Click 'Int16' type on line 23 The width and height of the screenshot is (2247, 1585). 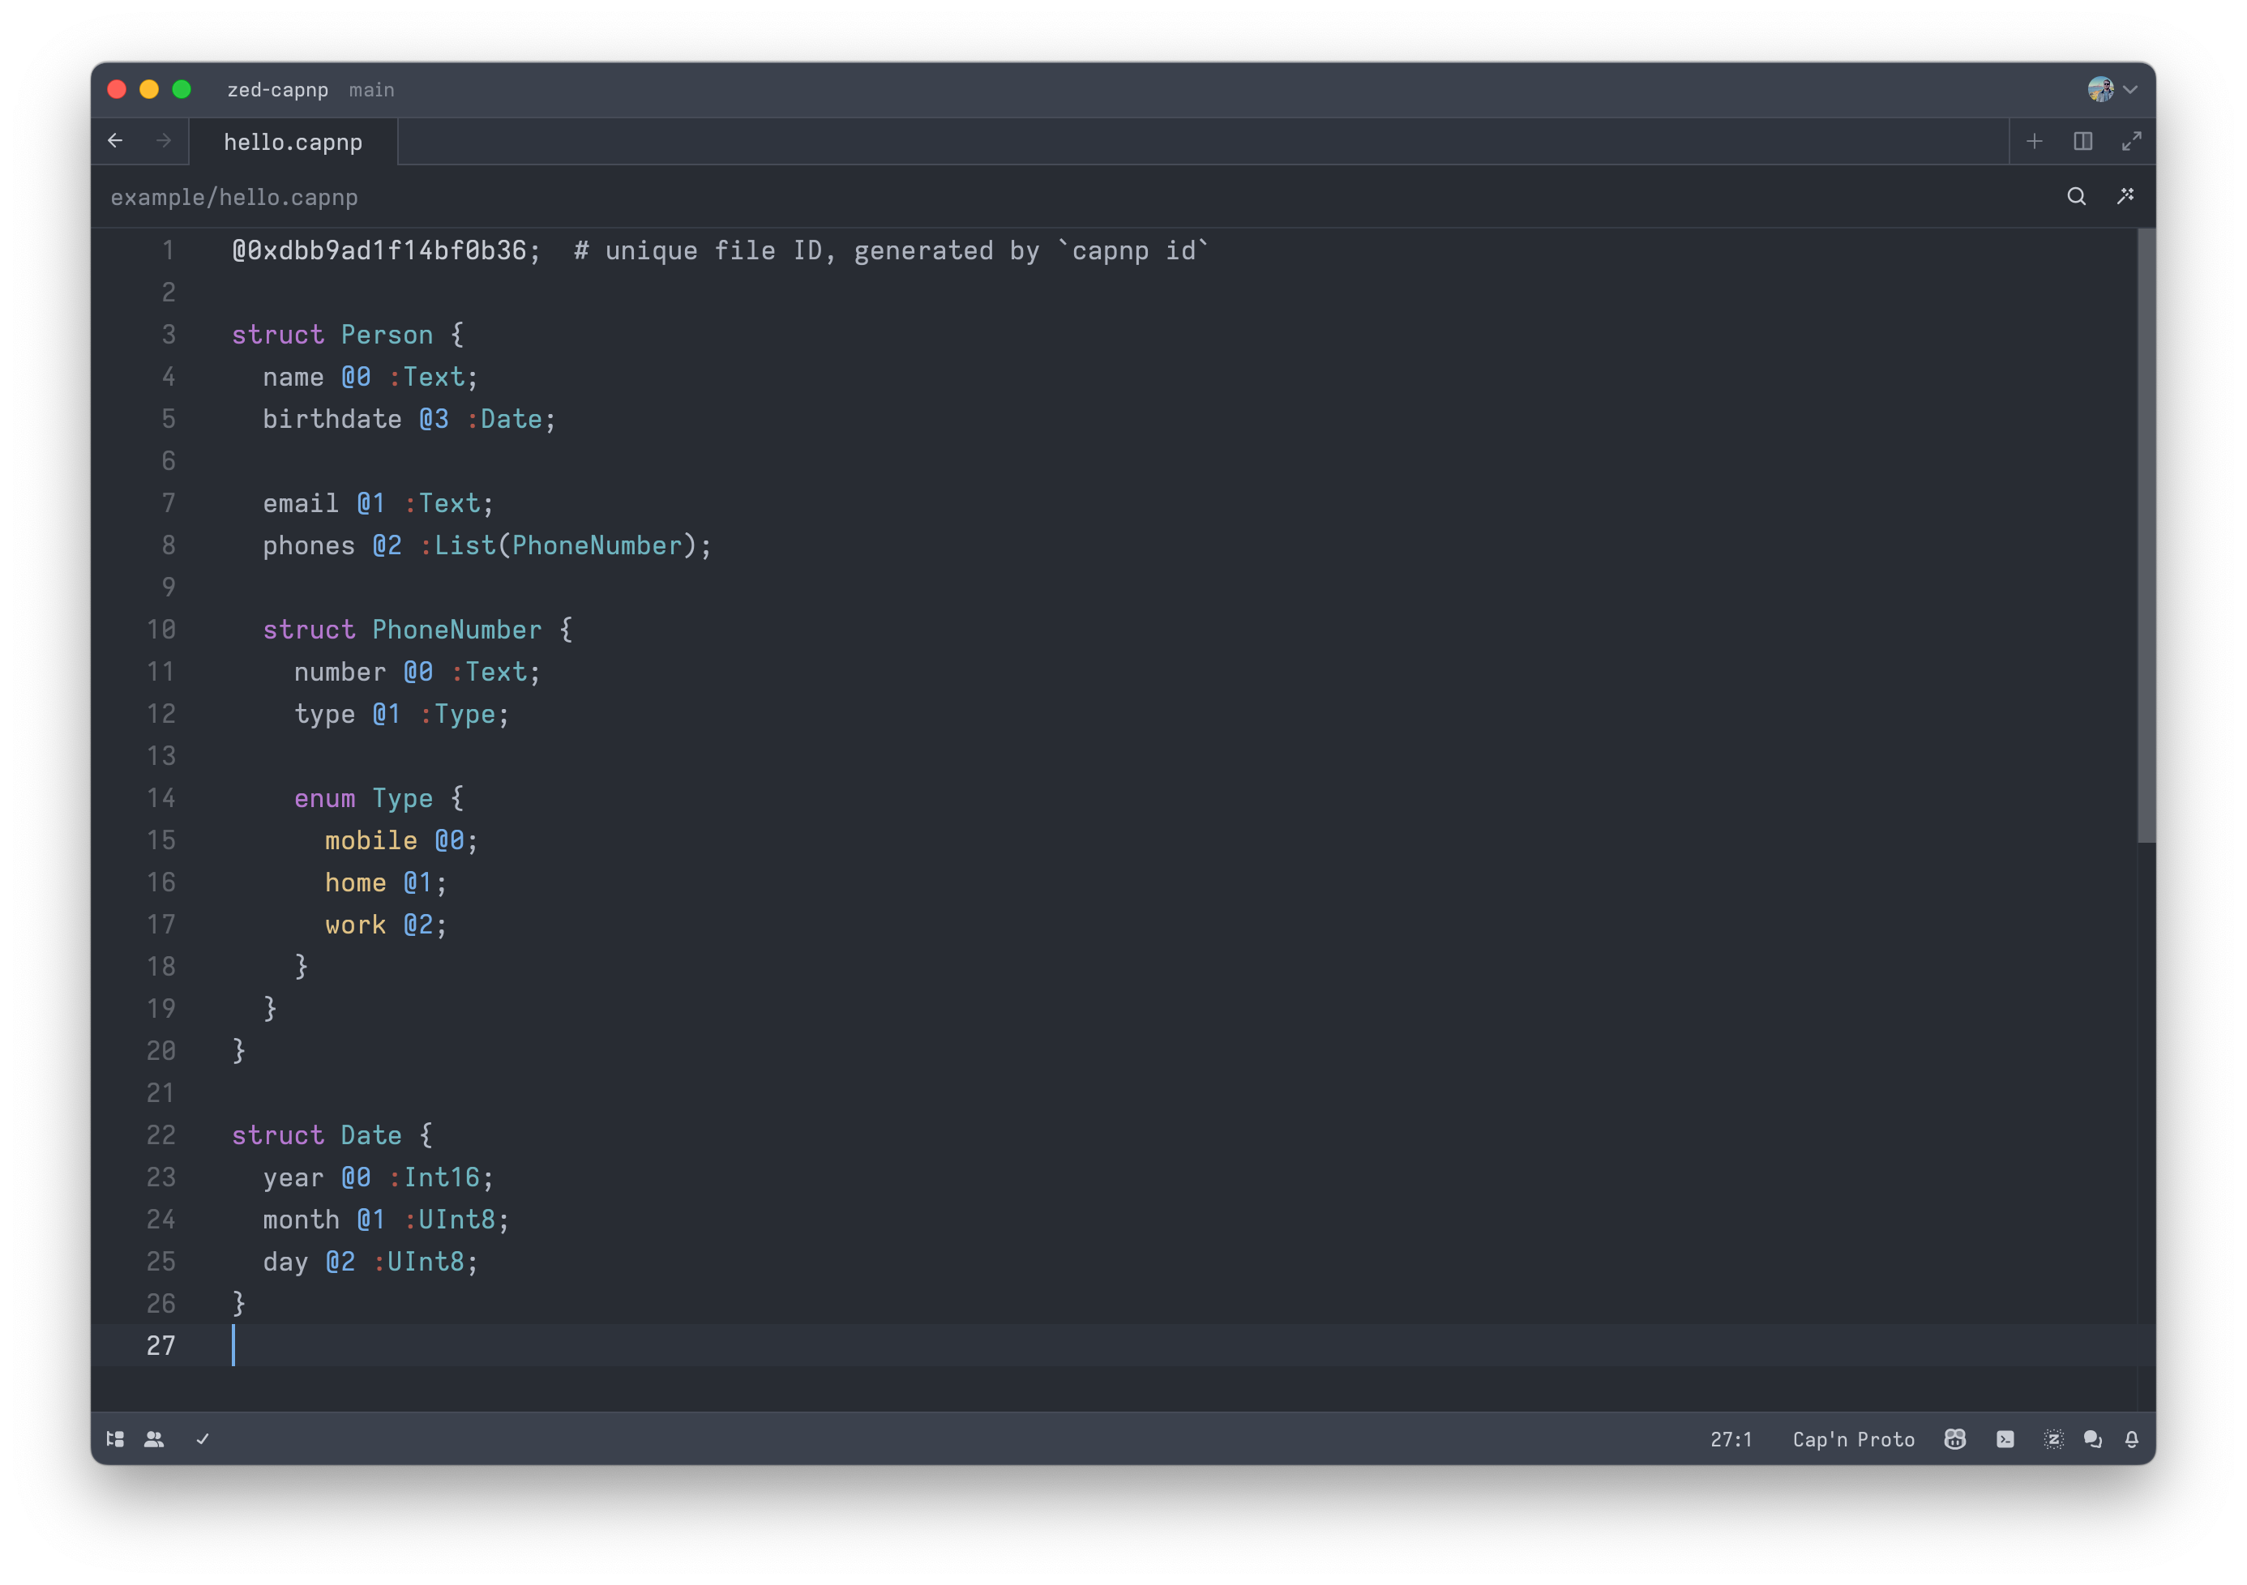441,1177
